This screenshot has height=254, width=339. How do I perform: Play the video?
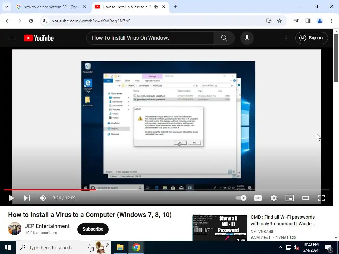point(11,198)
